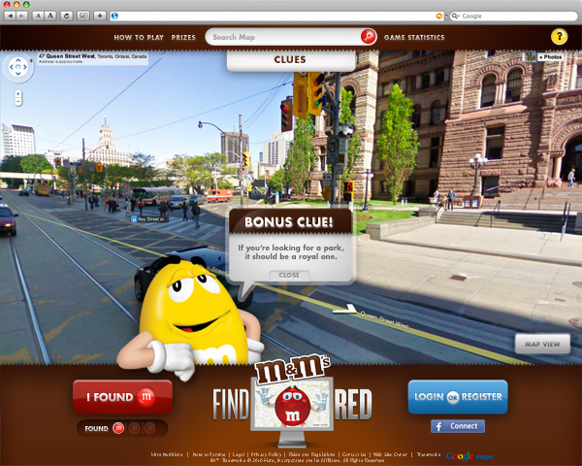The height and width of the screenshot is (466, 582).
Task: Increase text size with large A button
Action: click(50, 16)
